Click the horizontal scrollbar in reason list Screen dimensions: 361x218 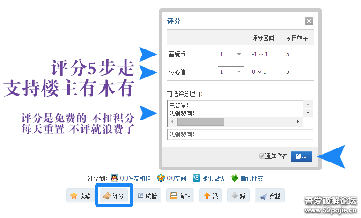(200, 121)
